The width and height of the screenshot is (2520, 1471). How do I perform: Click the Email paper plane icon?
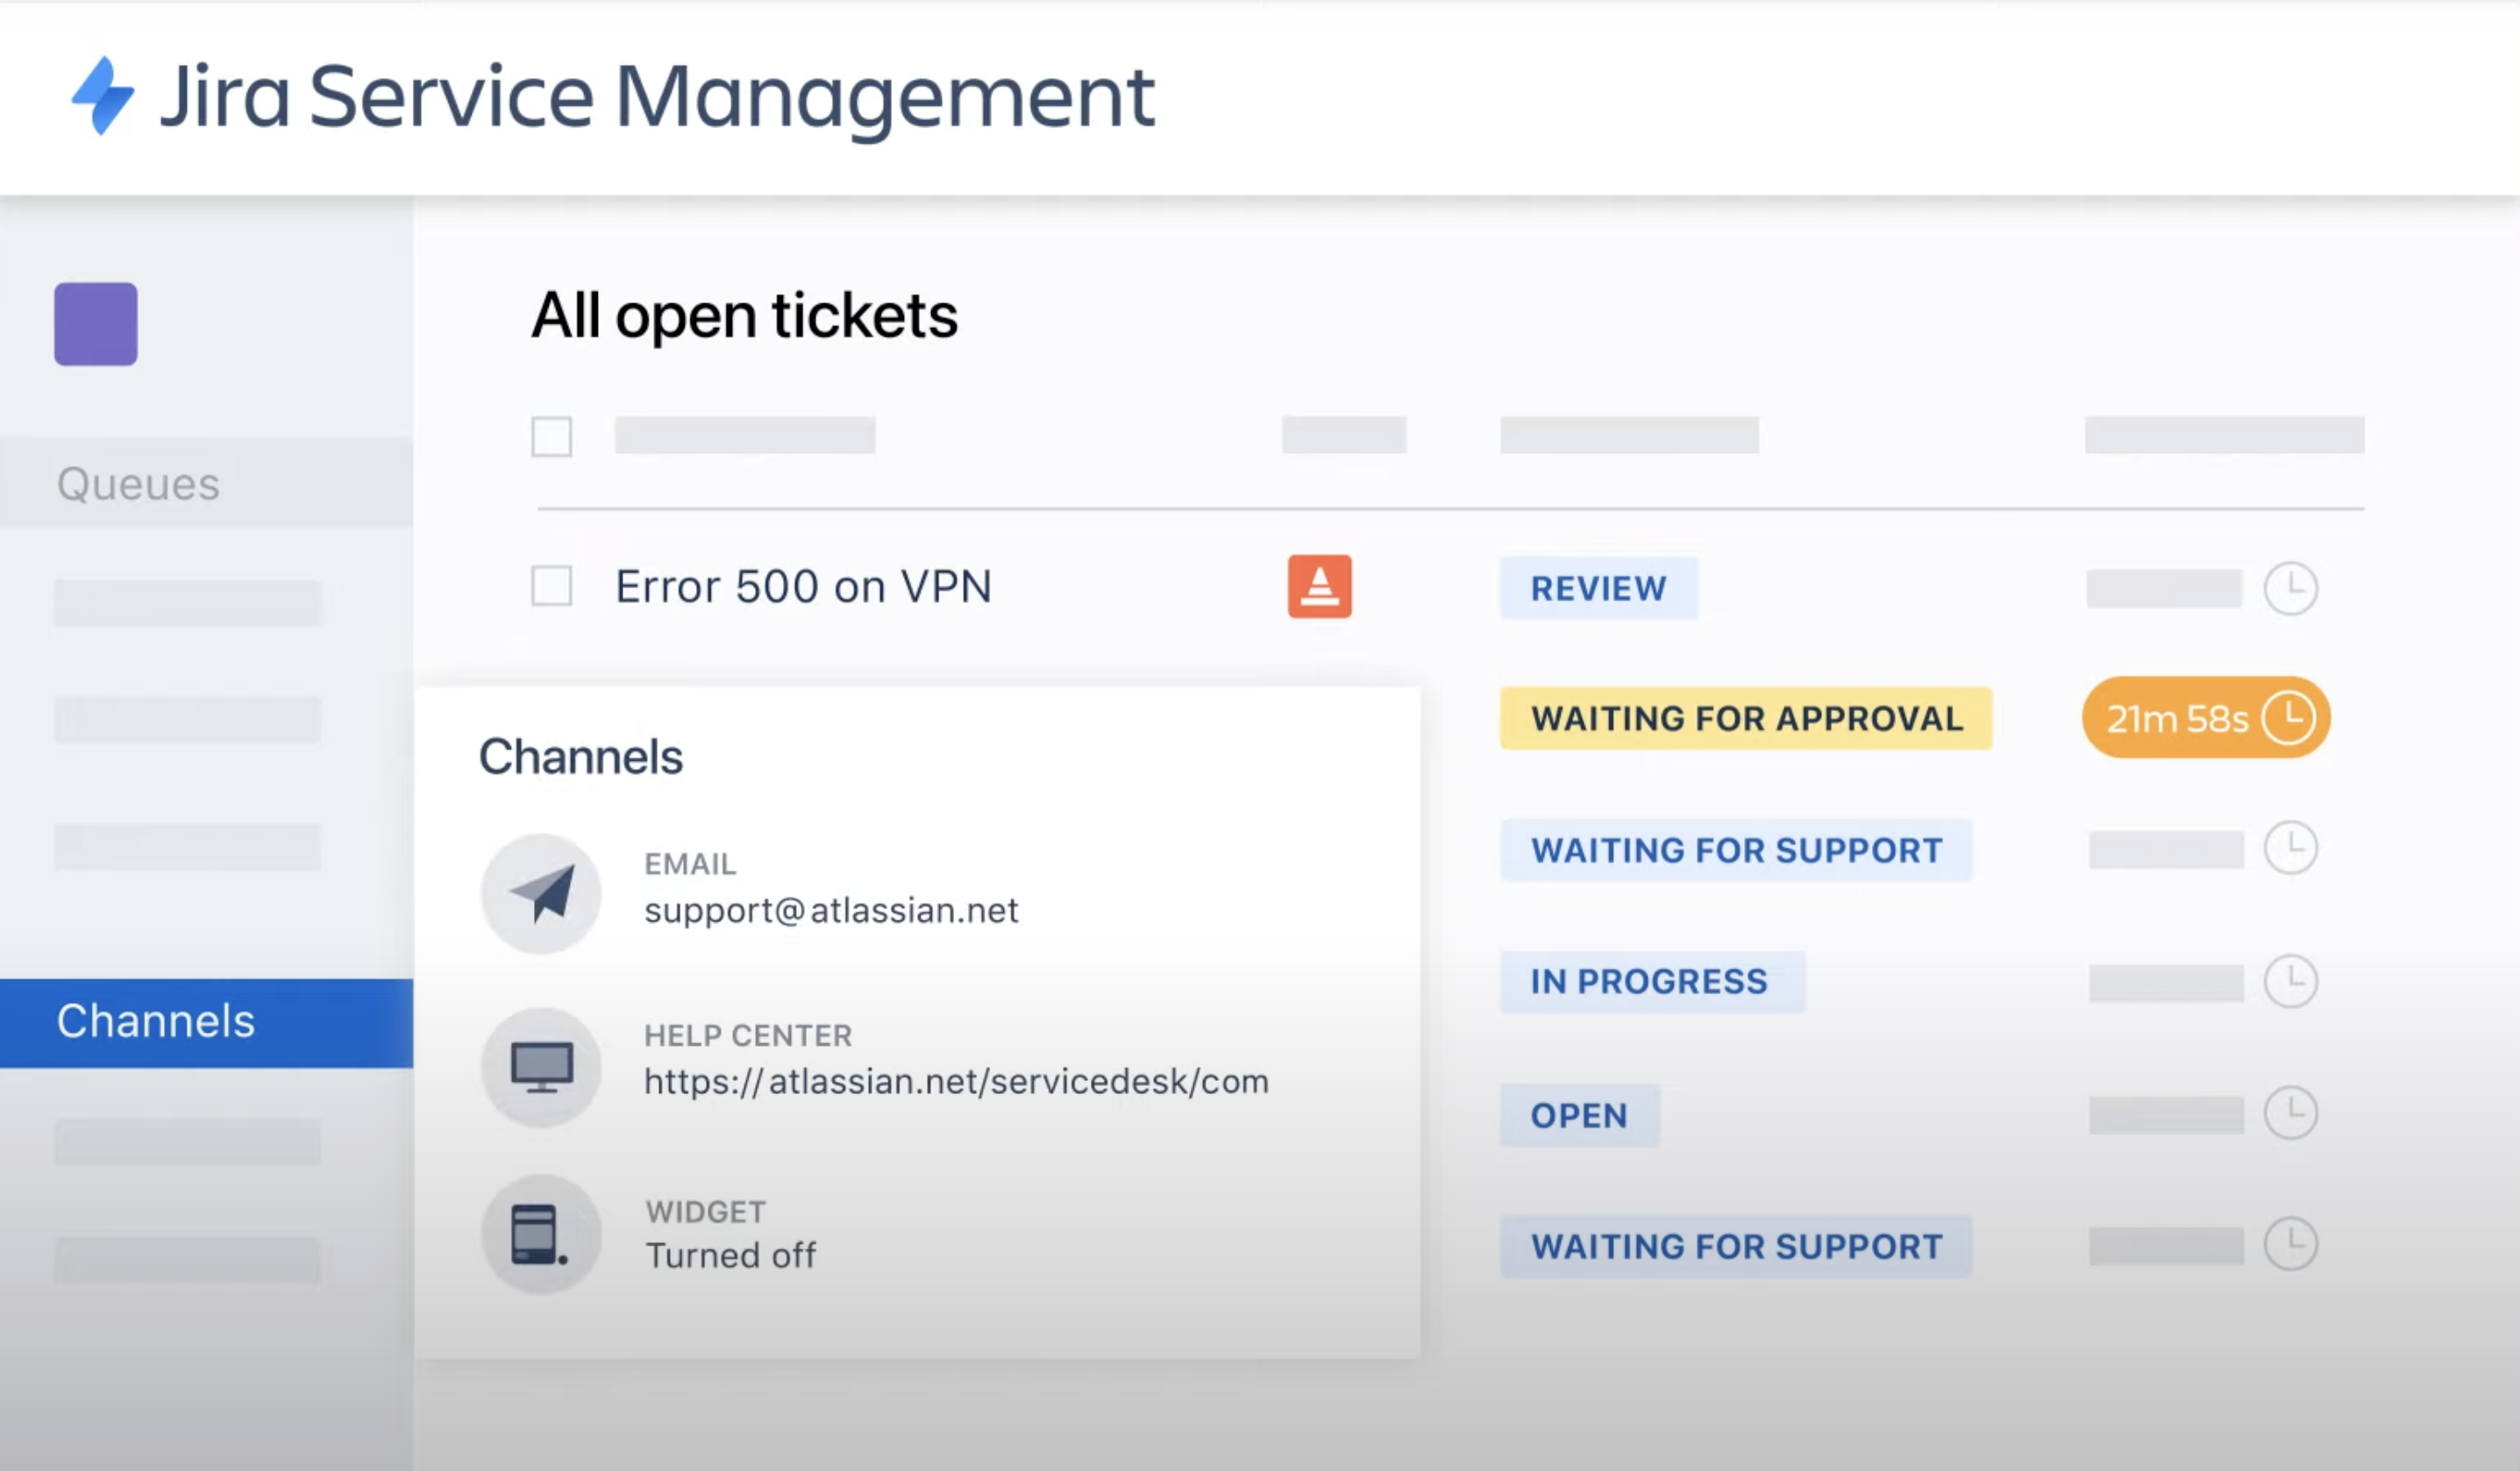541,893
